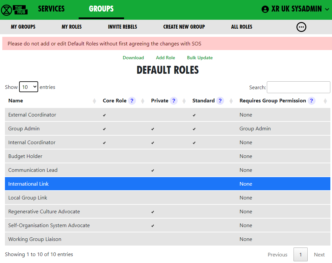This screenshot has width=332, height=263.
Task: Select the Self-Organisation System Advocate role name
Action: click(x=49, y=225)
